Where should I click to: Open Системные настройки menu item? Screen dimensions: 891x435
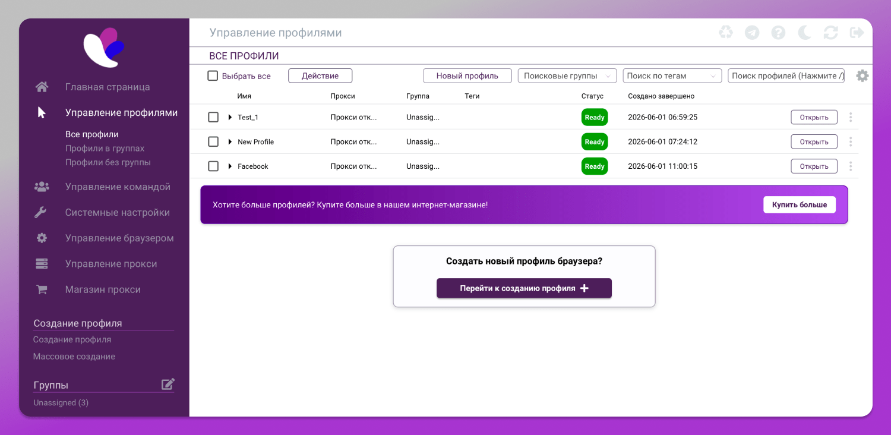(118, 212)
